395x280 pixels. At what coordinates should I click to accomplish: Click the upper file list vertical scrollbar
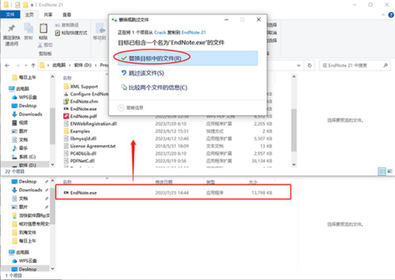[294, 130]
